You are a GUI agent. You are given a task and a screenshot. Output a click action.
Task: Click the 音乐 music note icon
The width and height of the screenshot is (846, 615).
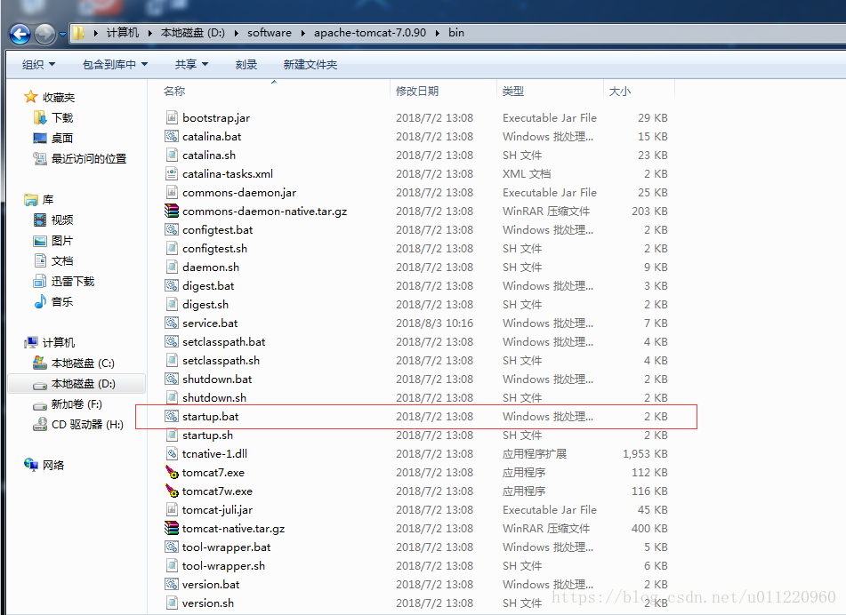click(x=40, y=302)
